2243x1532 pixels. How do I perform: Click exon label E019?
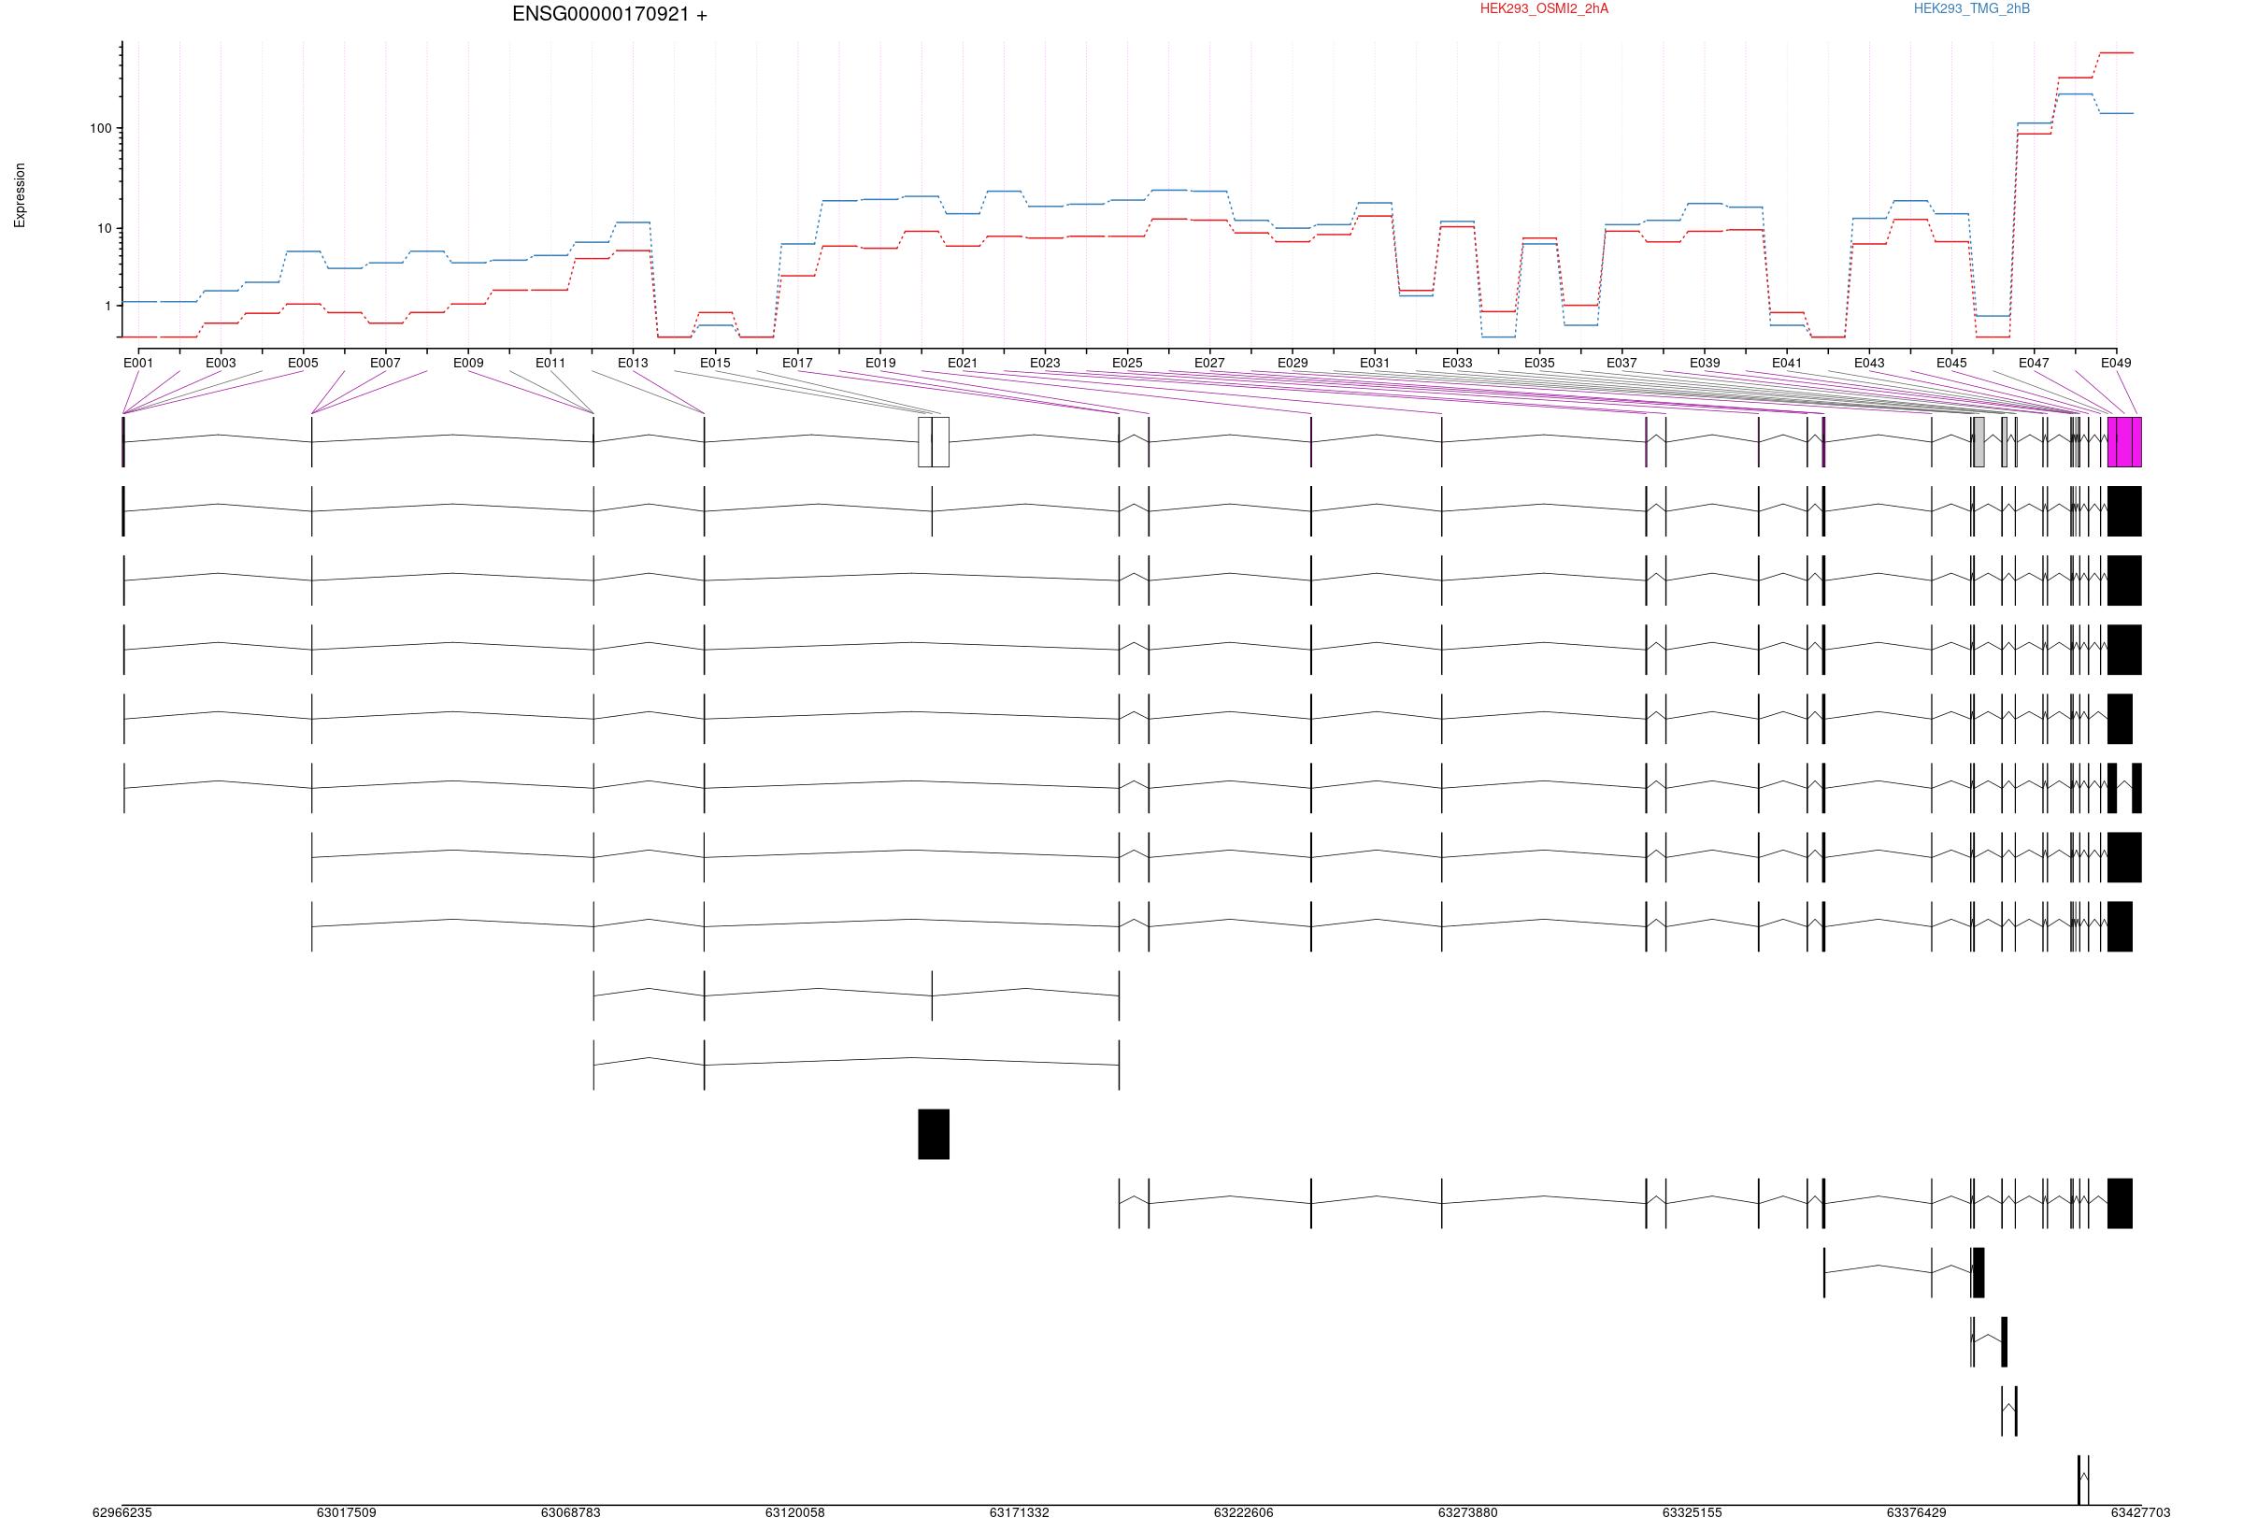880,363
